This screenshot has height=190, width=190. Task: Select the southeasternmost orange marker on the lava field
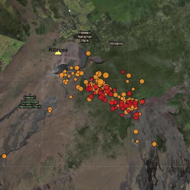tap(154, 144)
